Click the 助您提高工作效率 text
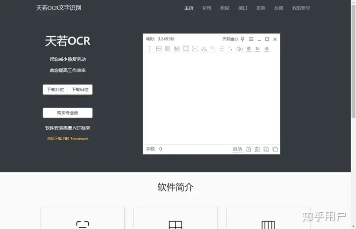 (x=68, y=70)
